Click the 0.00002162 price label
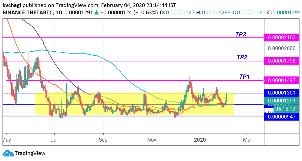 282,38
